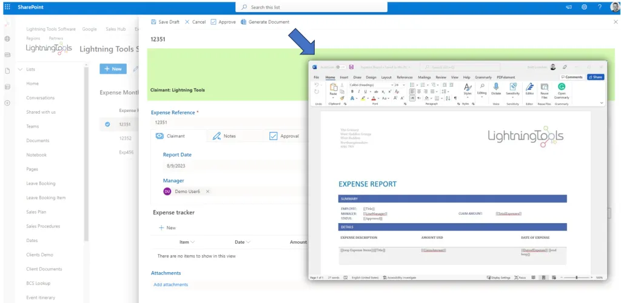The image size is (621, 303).
Task: Click the globe icon in app bar
Action: (7, 39)
